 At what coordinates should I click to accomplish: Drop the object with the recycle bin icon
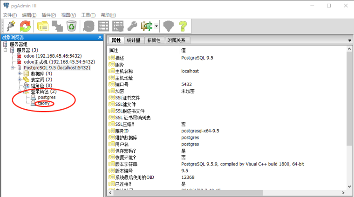(72, 26)
